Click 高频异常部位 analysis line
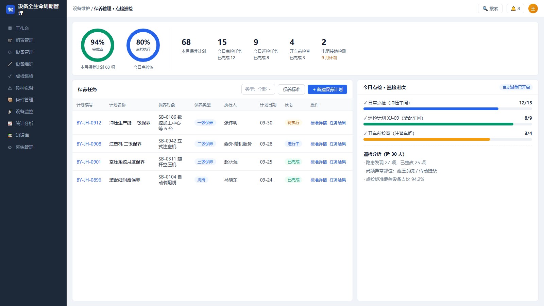This screenshot has width=544, height=306. coord(400,171)
